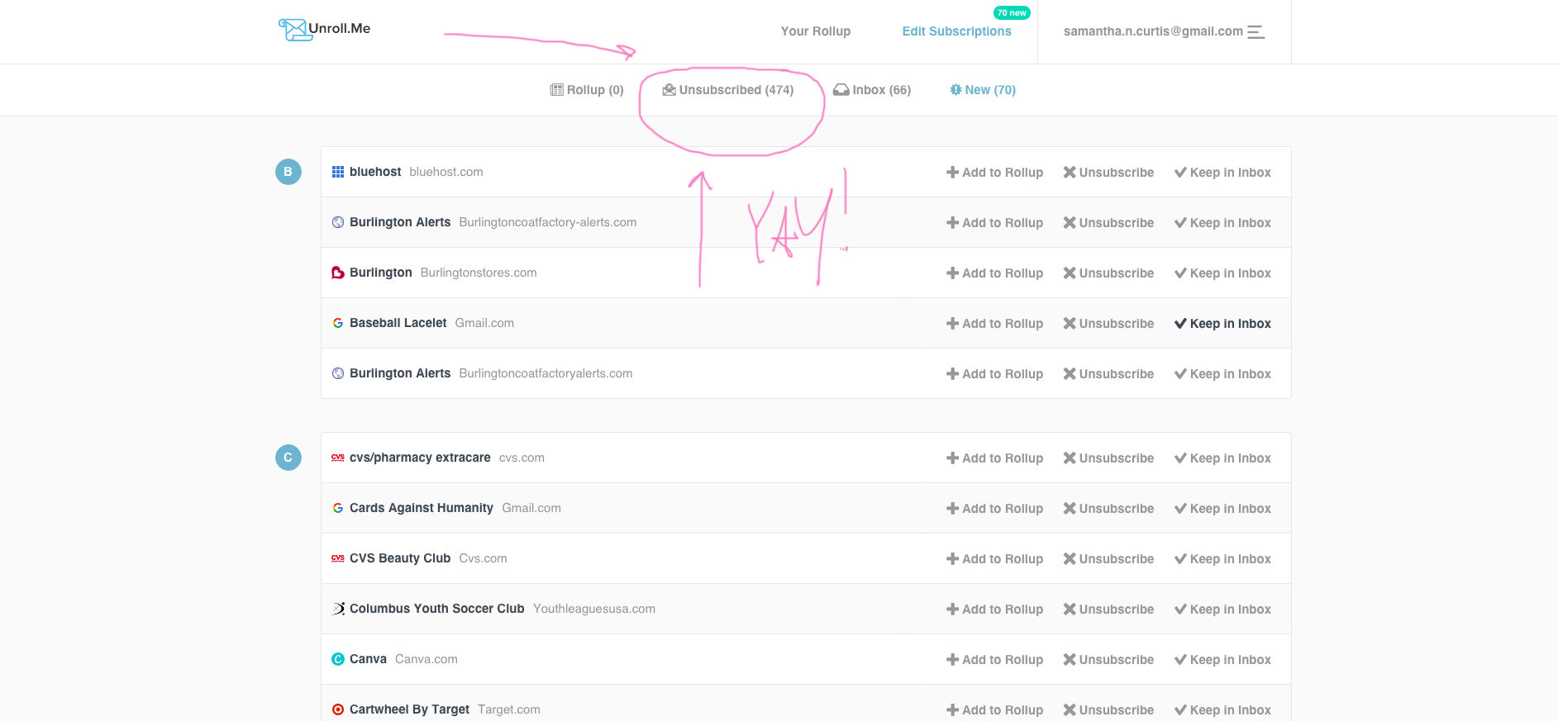This screenshot has width=1558, height=721.
Task: Click the Google icon beside Baseball Lacelet
Action: [x=338, y=323]
